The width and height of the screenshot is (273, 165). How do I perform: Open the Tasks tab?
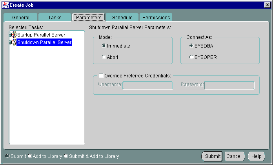(55, 18)
